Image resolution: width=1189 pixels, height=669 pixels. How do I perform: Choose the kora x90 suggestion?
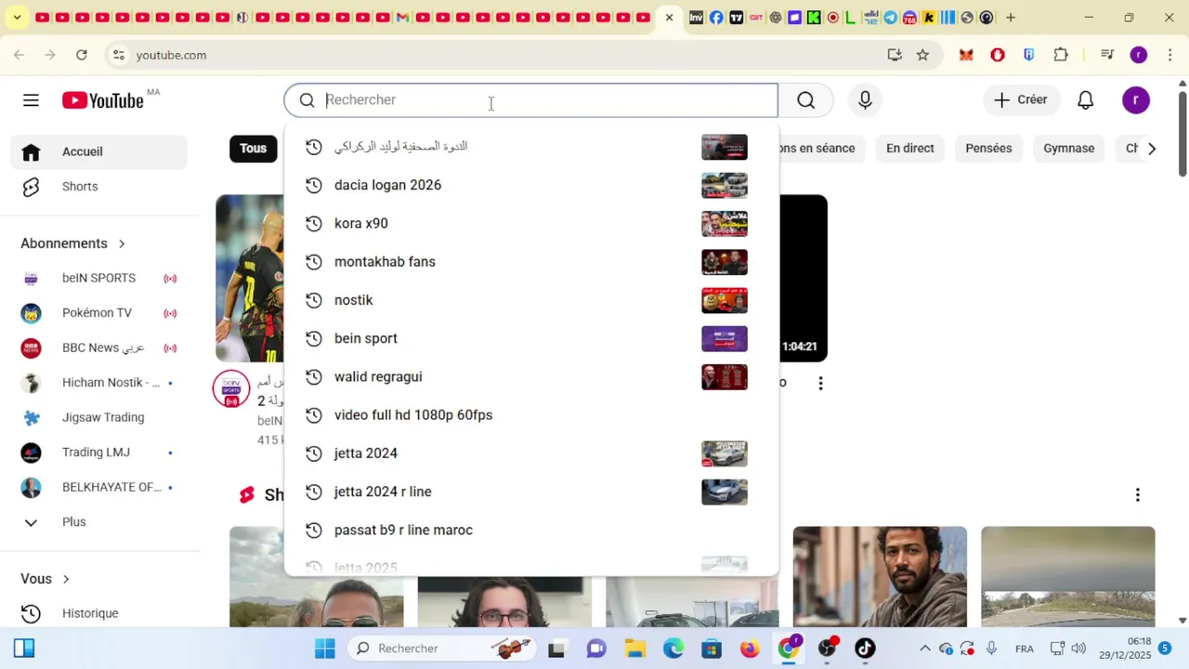(x=530, y=224)
